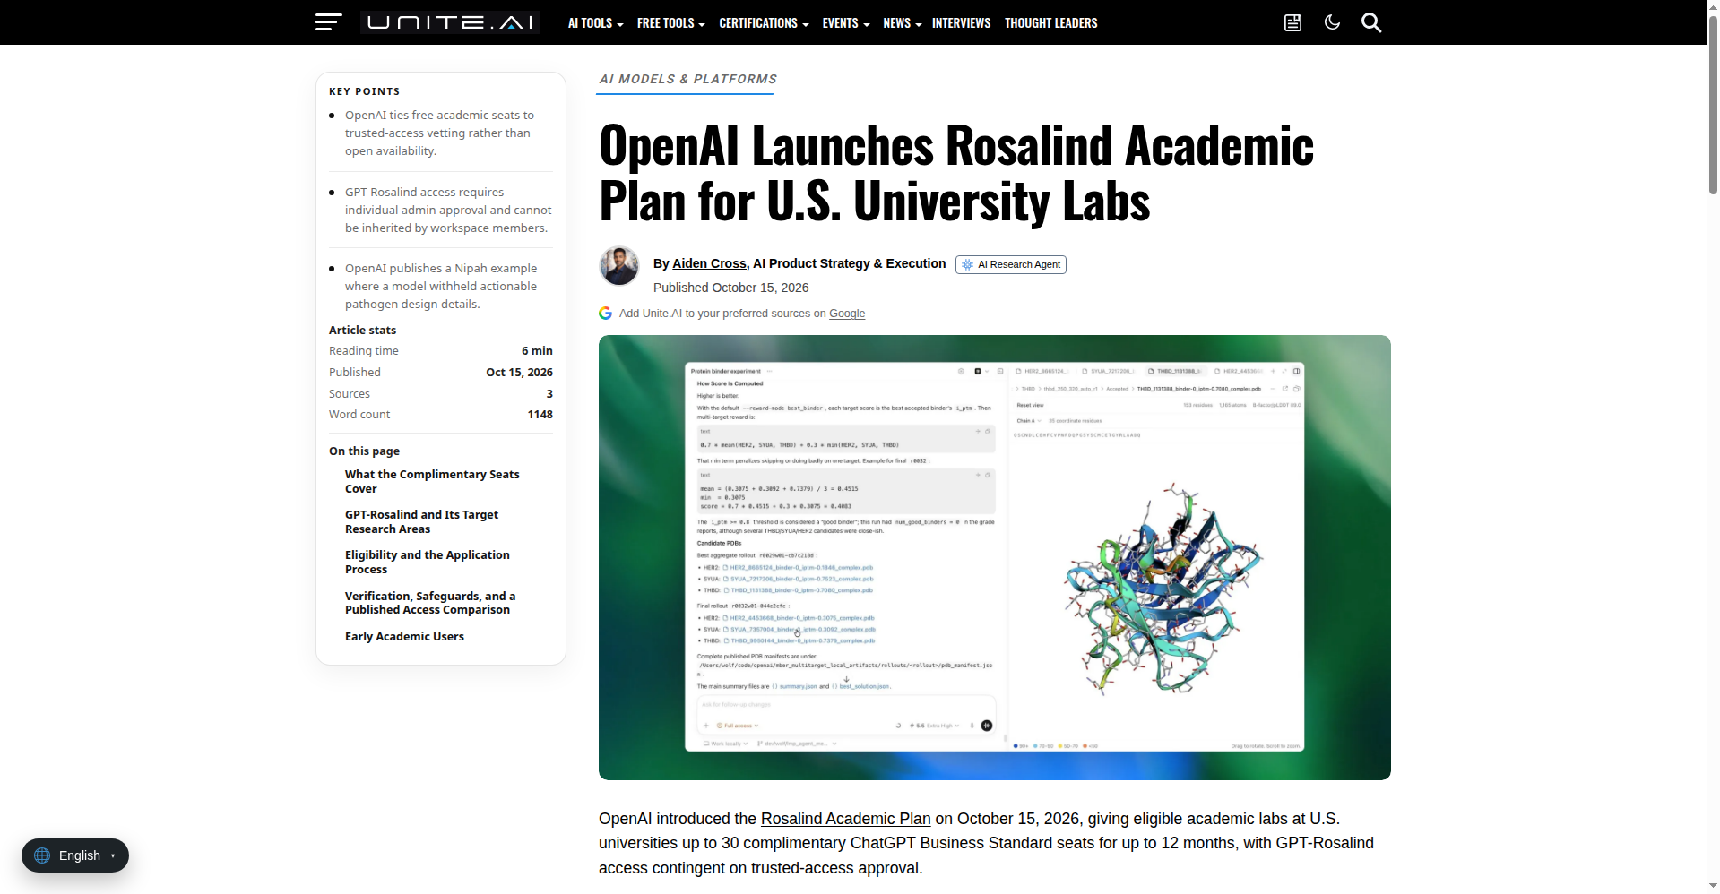Click the article hero image
The height and width of the screenshot is (894, 1720).
994,557
